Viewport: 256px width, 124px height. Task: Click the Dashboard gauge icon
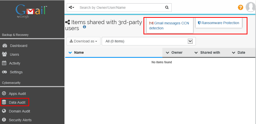pyautogui.click(x=5, y=46)
